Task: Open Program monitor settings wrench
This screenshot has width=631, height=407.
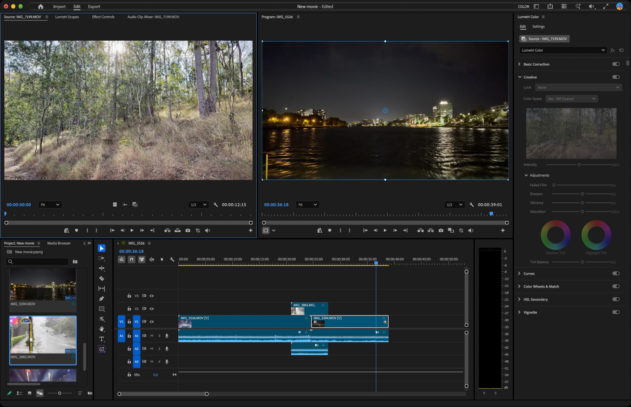Action: (472, 205)
